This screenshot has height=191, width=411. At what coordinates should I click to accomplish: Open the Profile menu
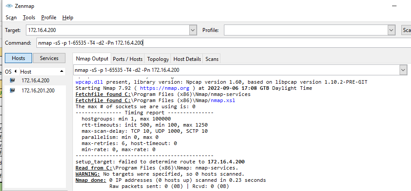[x=49, y=18]
